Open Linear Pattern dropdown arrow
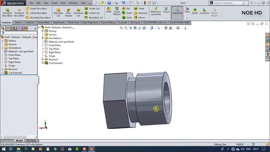Screen dimensions: 270x152 click(x=117, y=18)
